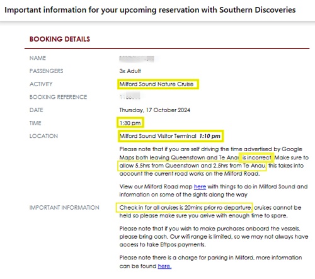Click the blurred name value
The image size is (315, 279).
click(x=137, y=59)
